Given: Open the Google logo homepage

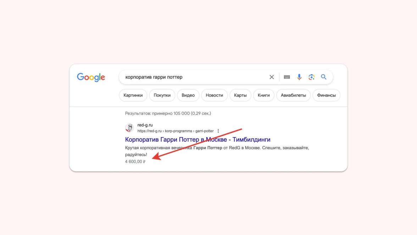Looking at the screenshot, I should [x=91, y=77].
